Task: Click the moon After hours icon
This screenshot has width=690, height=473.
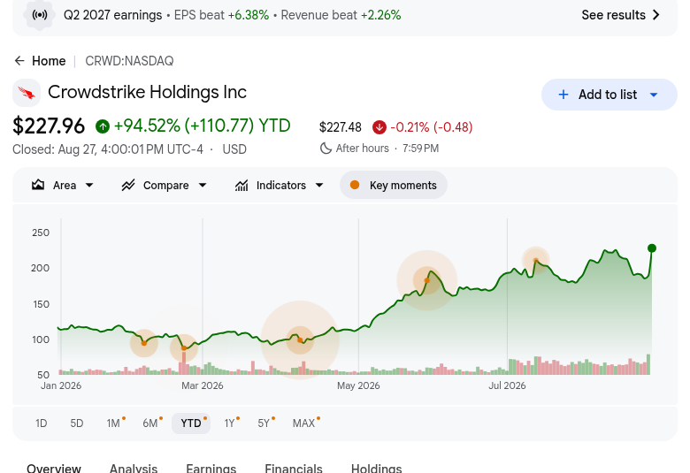Action: 326,149
